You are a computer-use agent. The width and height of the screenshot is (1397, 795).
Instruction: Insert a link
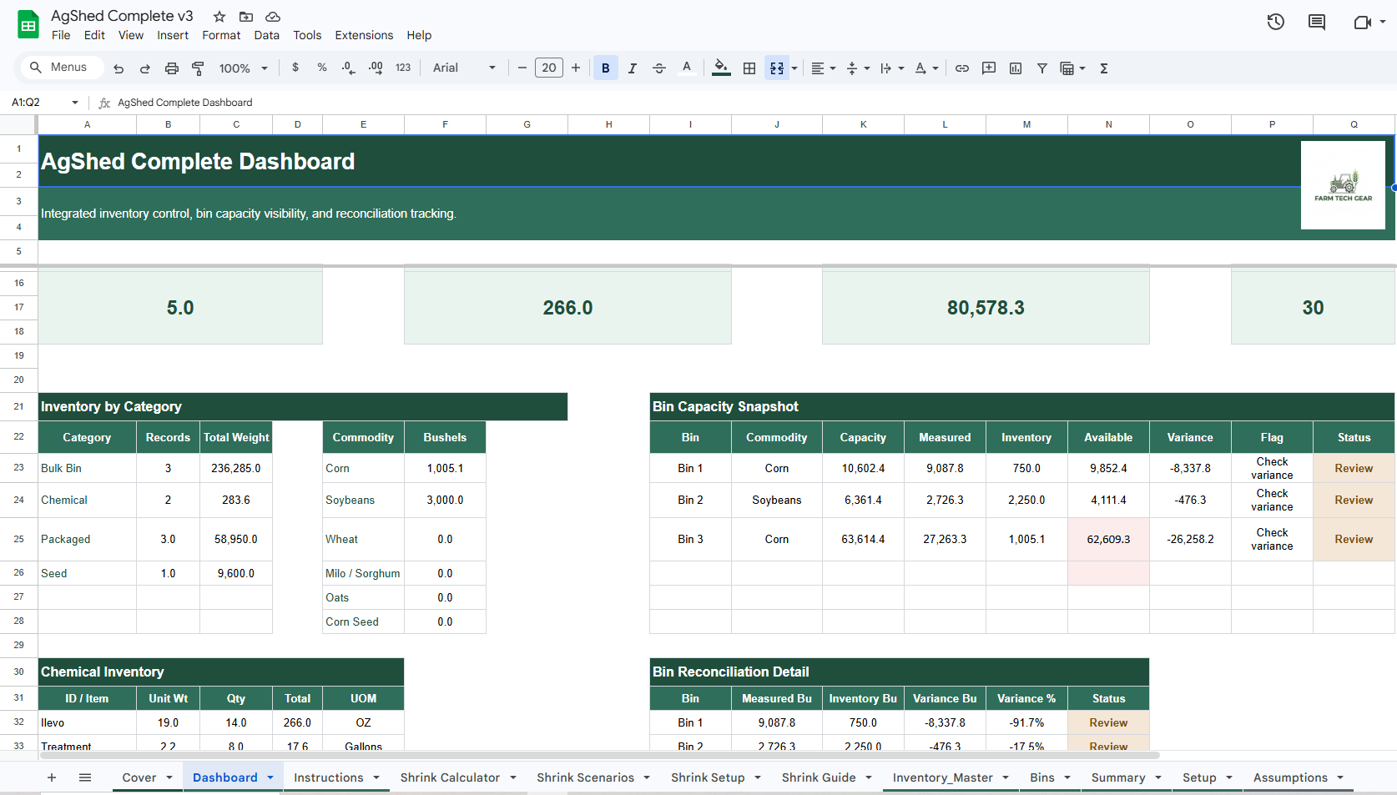click(961, 68)
